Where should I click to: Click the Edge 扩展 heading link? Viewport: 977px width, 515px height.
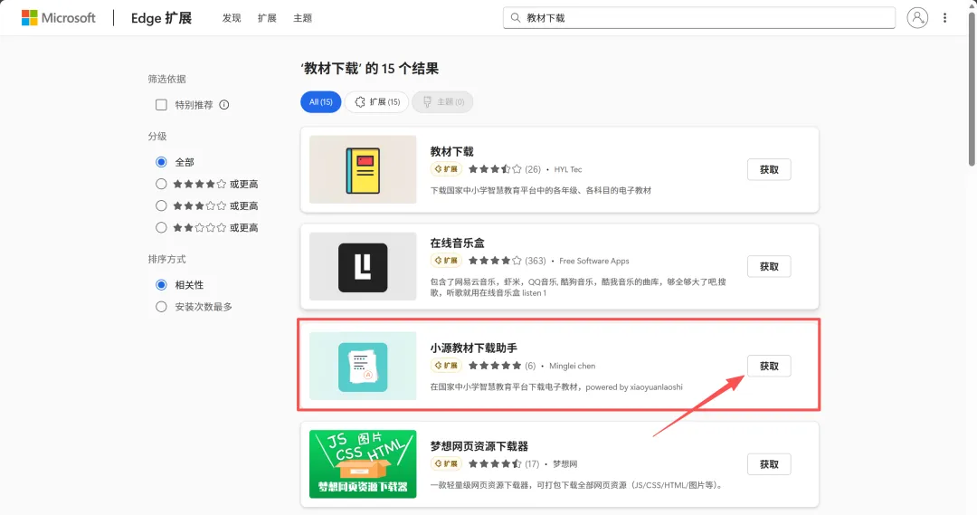point(161,18)
